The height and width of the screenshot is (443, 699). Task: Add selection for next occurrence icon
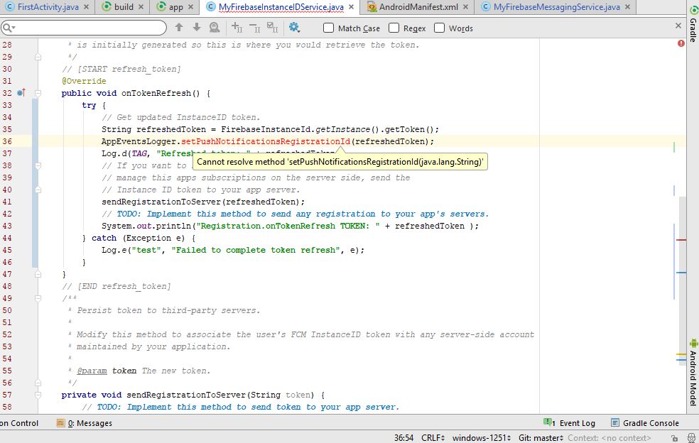click(x=237, y=28)
